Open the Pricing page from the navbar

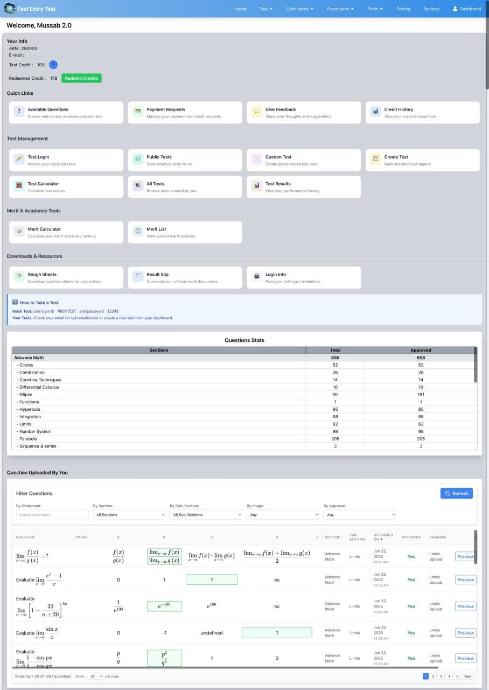pyautogui.click(x=403, y=9)
